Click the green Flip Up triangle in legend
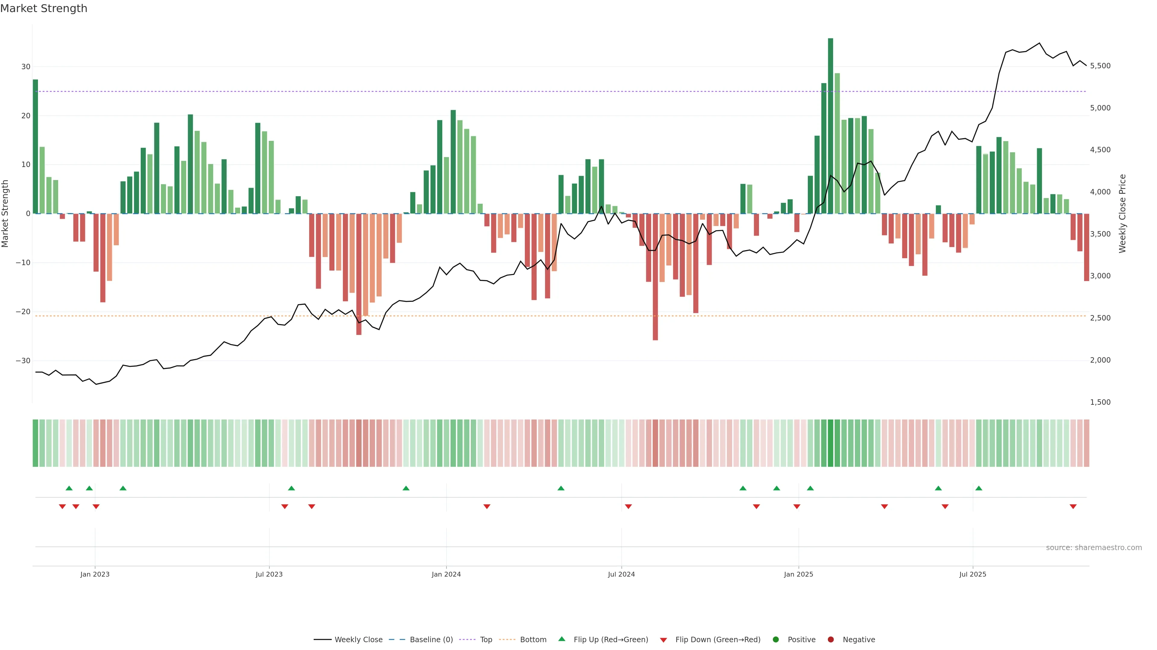1157x650 pixels. point(561,639)
